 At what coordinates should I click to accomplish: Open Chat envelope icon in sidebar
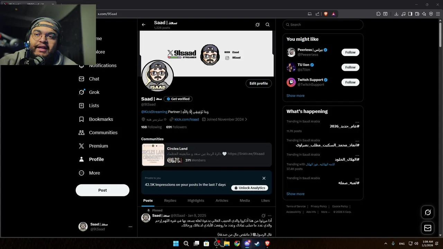pyautogui.click(x=82, y=79)
